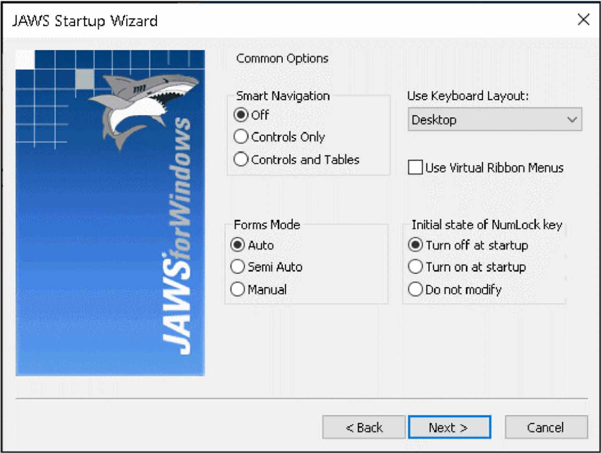Set Forms Mode to Auto
The height and width of the screenshot is (453, 601).
click(238, 245)
